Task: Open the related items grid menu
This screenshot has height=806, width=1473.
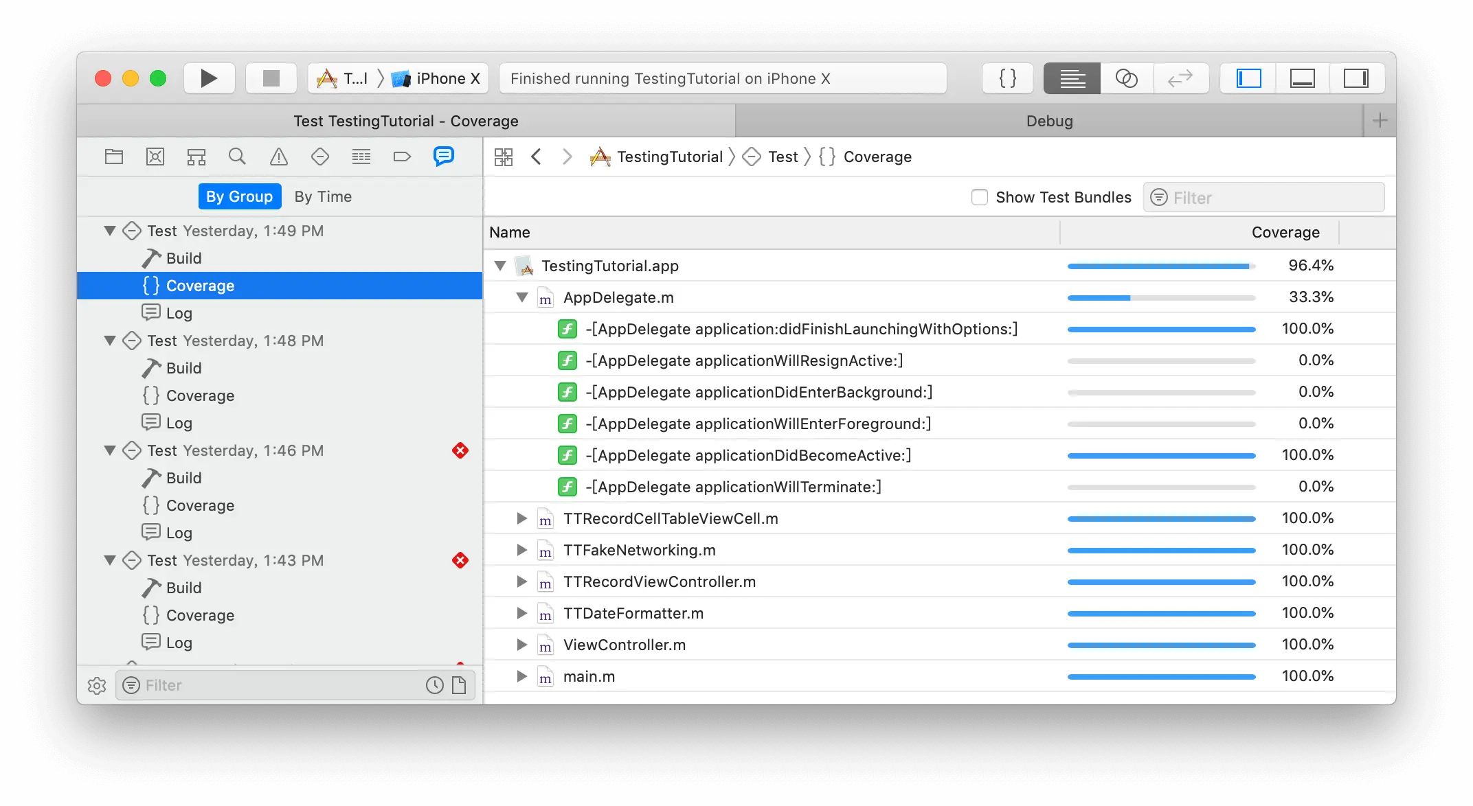Action: [x=504, y=157]
